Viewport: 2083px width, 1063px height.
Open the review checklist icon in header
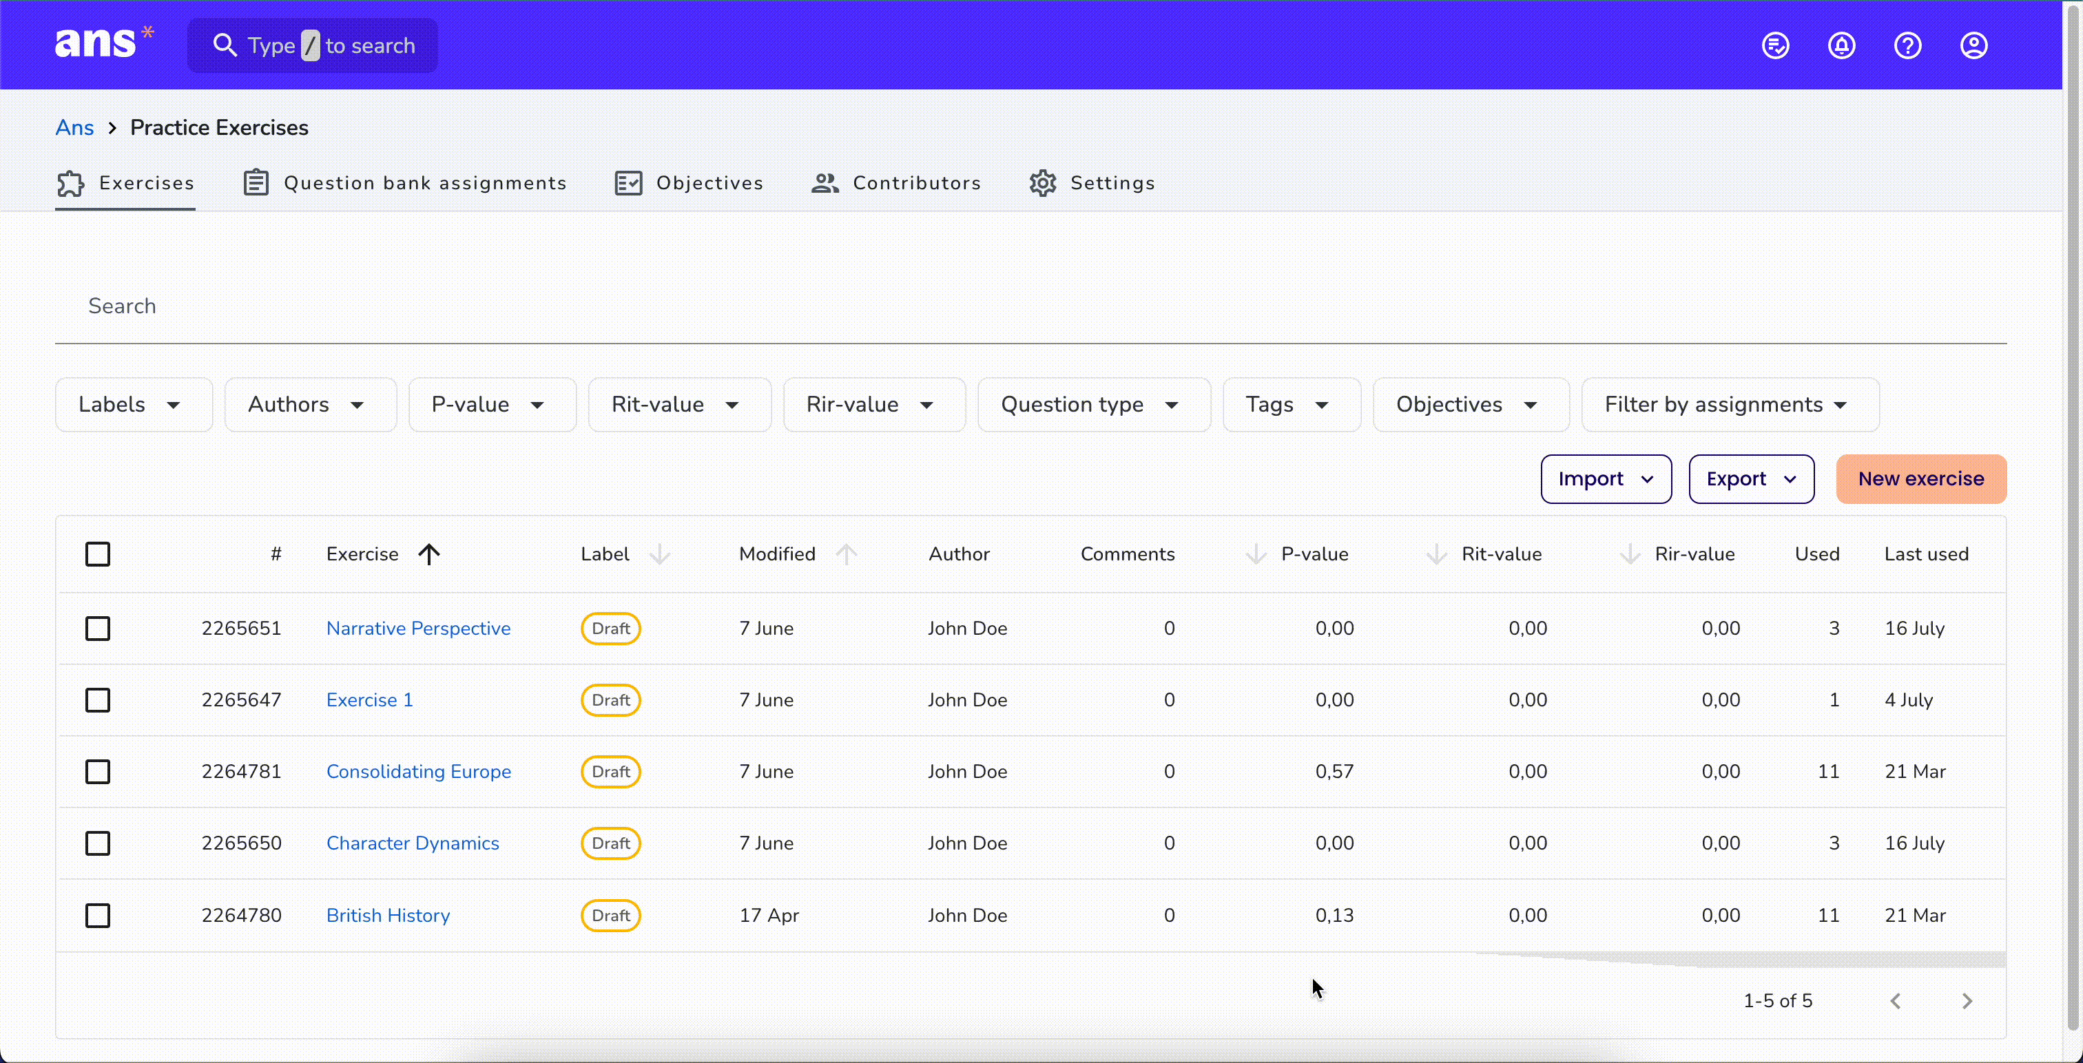click(x=1775, y=45)
